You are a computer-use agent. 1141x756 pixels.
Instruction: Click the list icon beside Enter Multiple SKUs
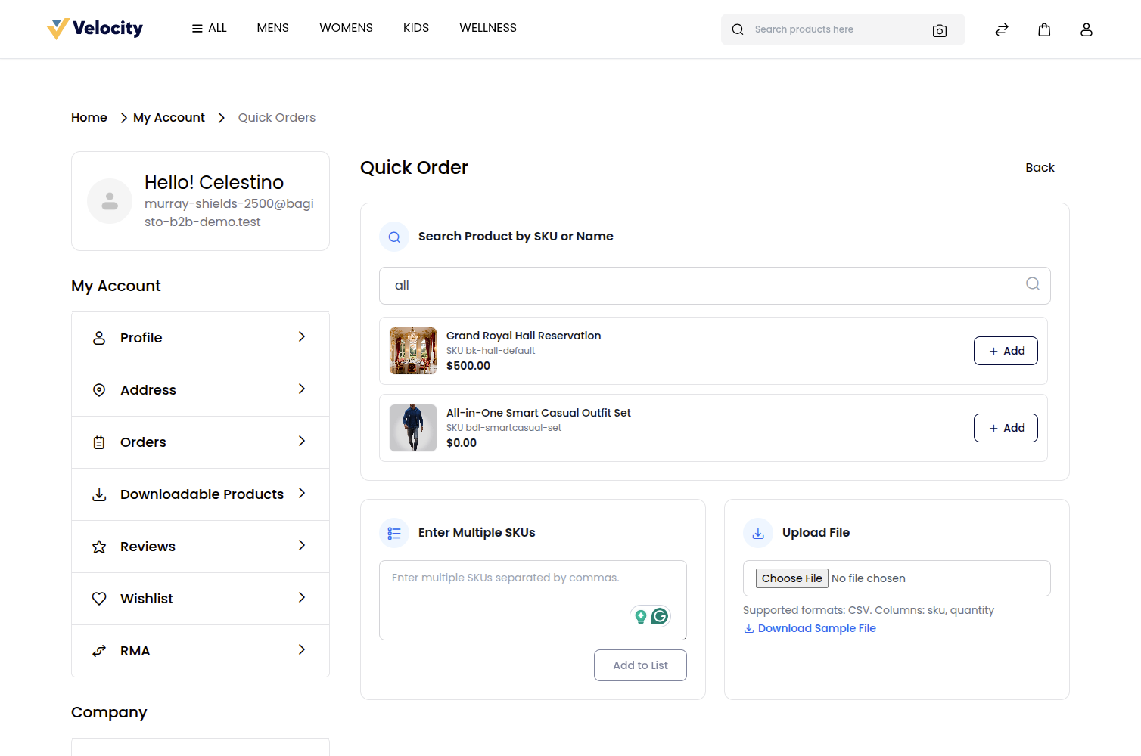(x=394, y=533)
